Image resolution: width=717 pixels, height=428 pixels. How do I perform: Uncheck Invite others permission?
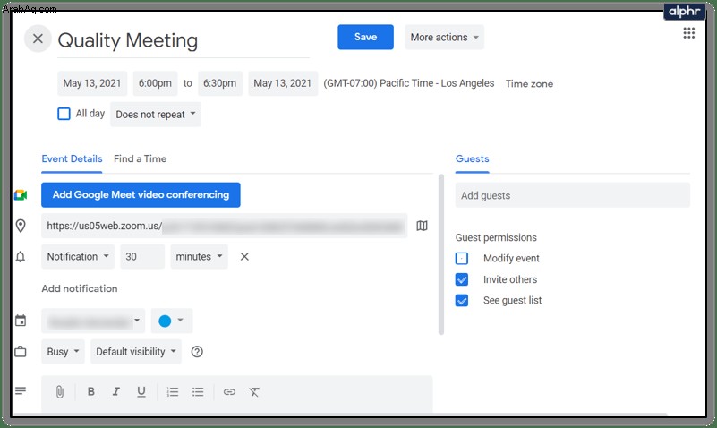click(x=462, y=279)
